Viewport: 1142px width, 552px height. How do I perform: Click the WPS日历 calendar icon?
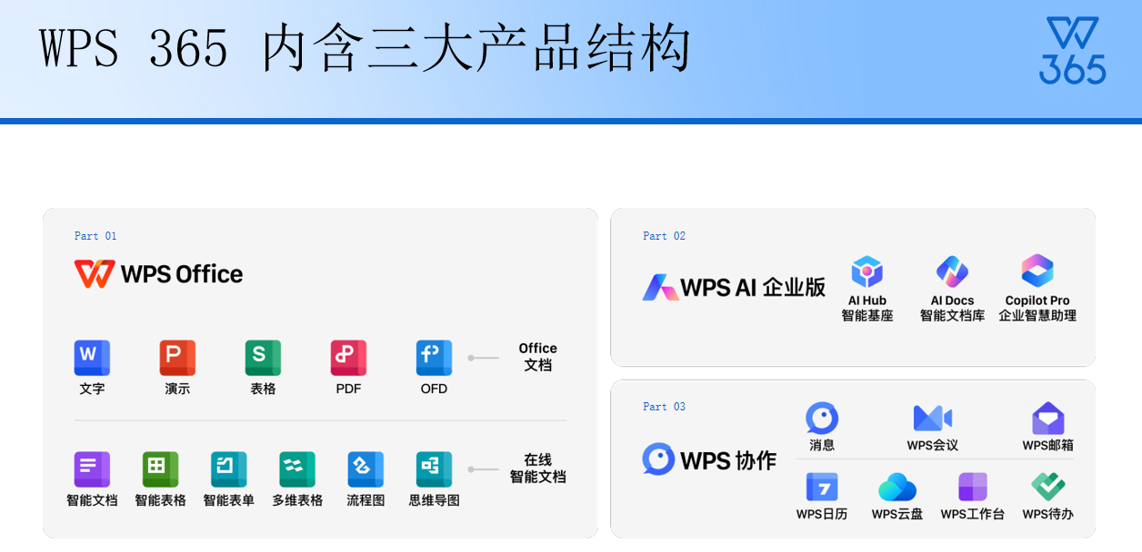tap(822, 488)
